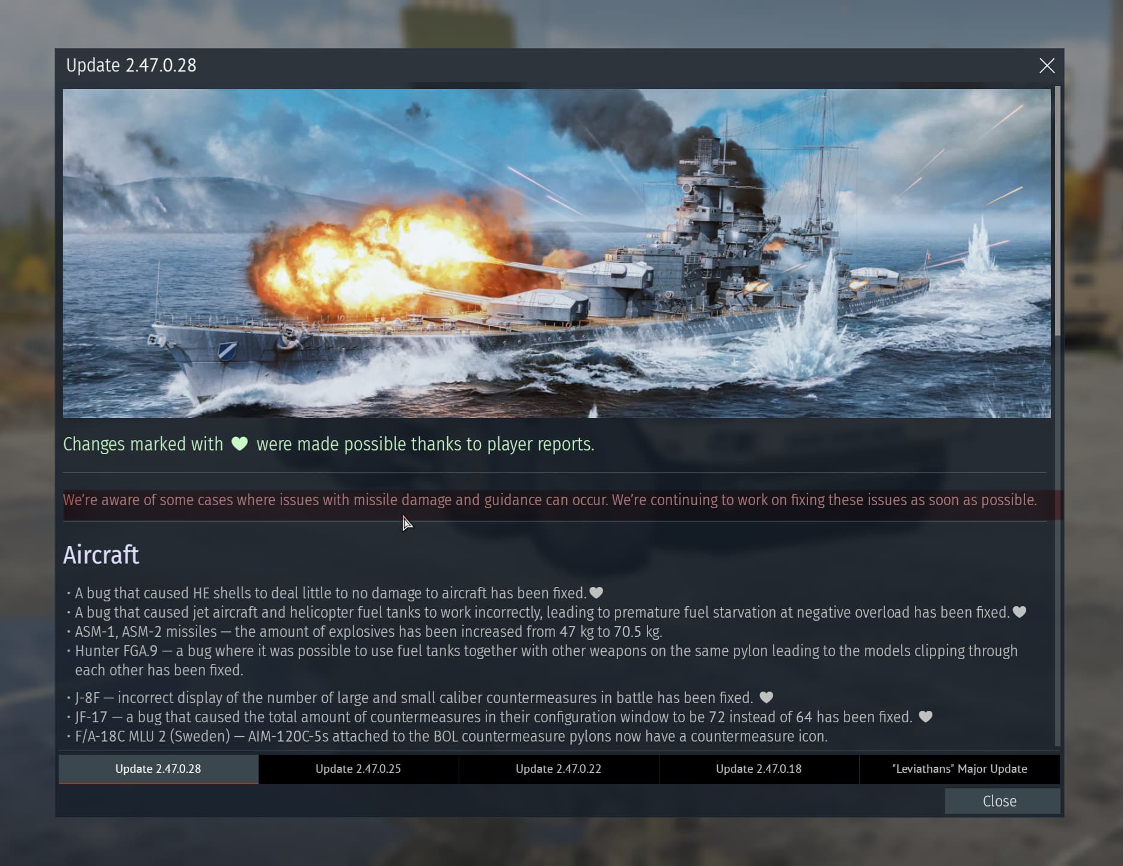Viewport: 1123px width, 866px height.
Task: Click the Update 2.47.0.28 window title
Action: tap(131, 66)
